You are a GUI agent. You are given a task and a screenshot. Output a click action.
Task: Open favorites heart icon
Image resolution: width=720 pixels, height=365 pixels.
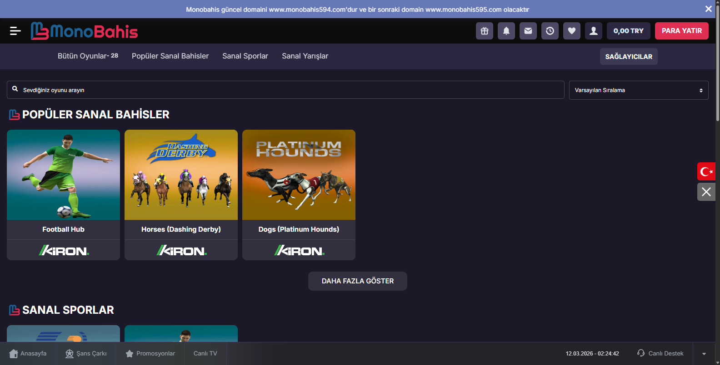571,31
